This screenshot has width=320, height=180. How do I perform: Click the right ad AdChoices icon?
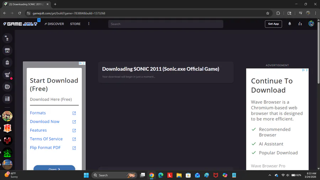tap(304, 70)
